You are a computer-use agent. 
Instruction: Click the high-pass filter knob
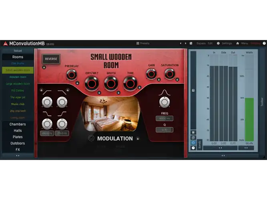tap(47, 102)
